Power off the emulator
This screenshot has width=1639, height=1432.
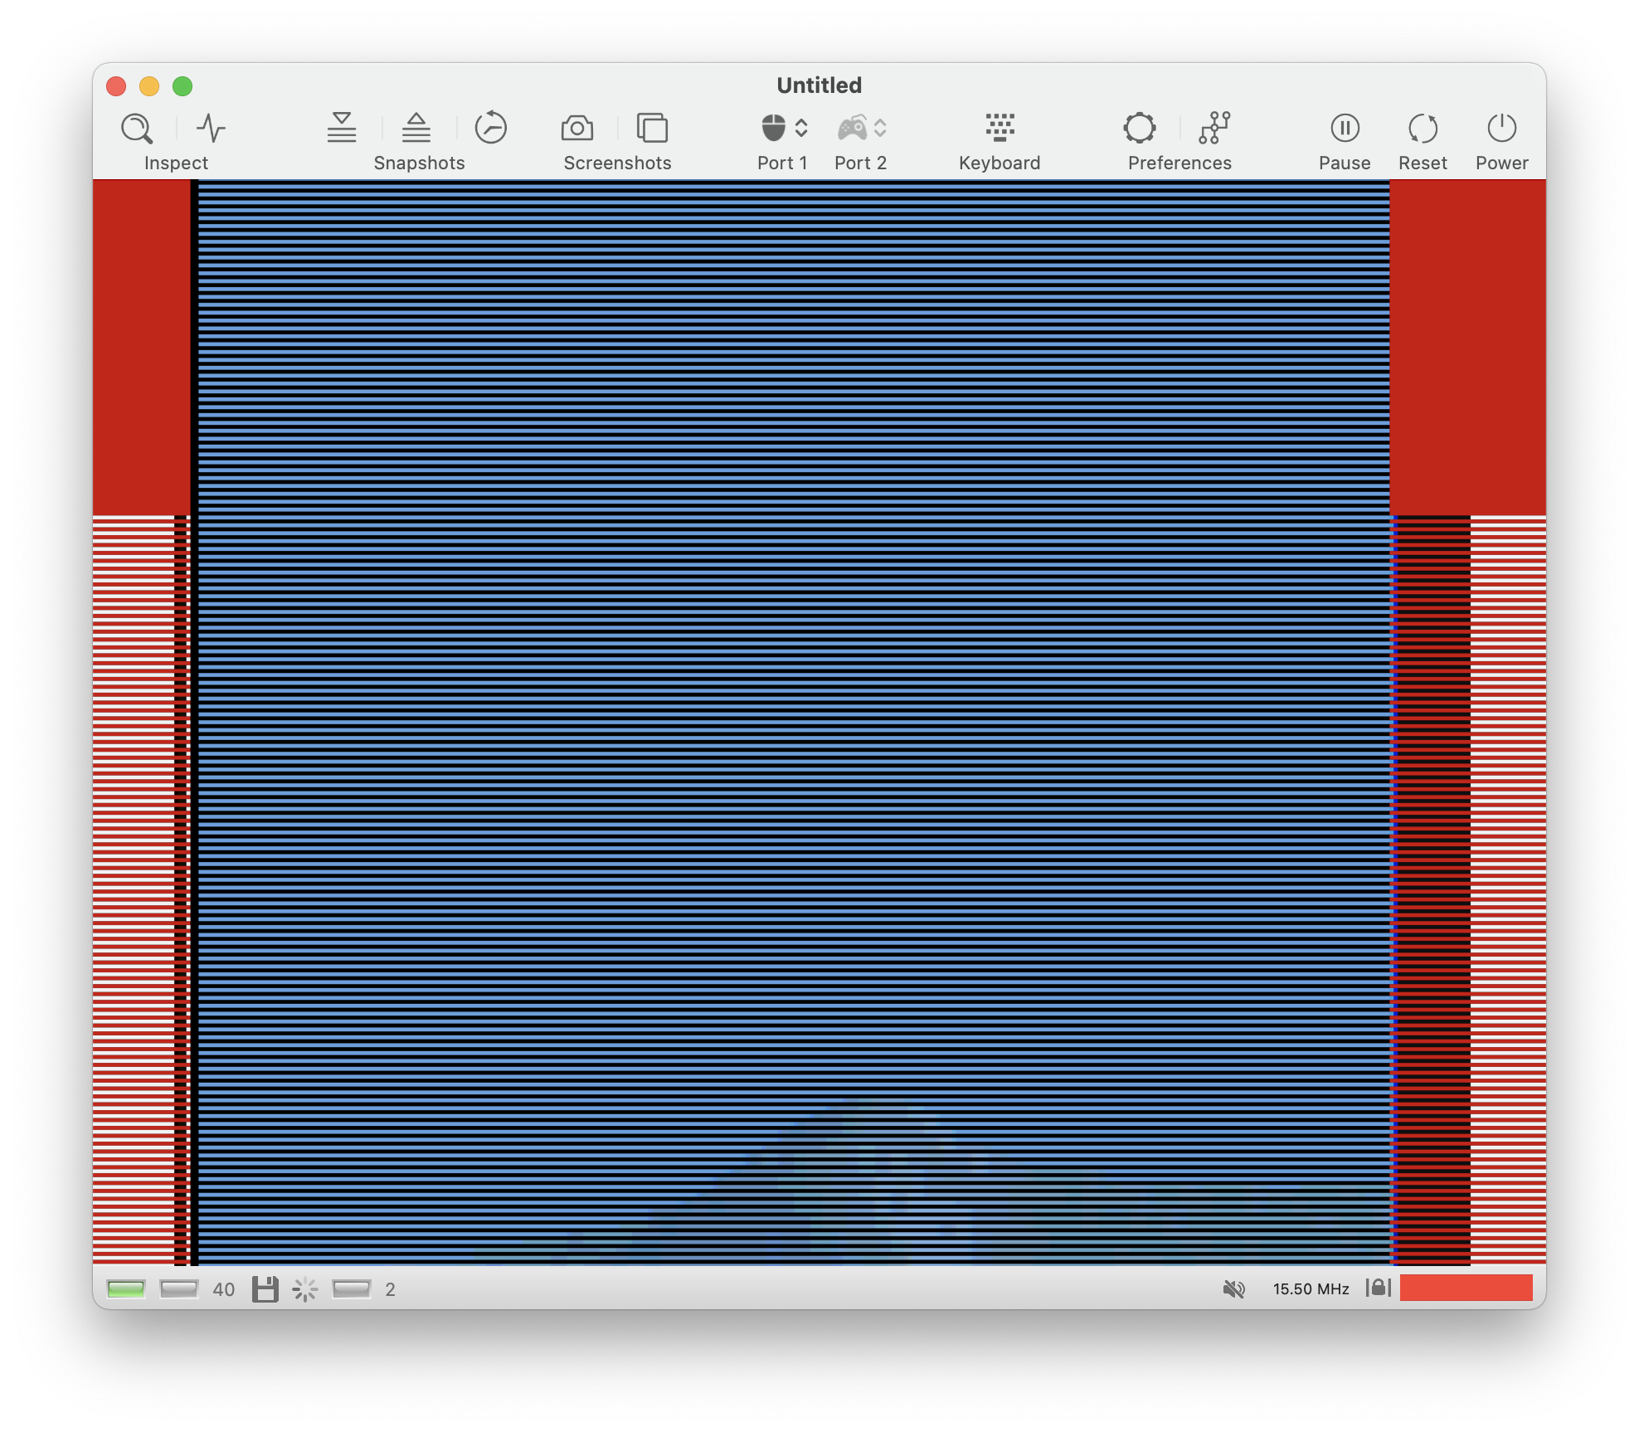[x=1501, y=128]
